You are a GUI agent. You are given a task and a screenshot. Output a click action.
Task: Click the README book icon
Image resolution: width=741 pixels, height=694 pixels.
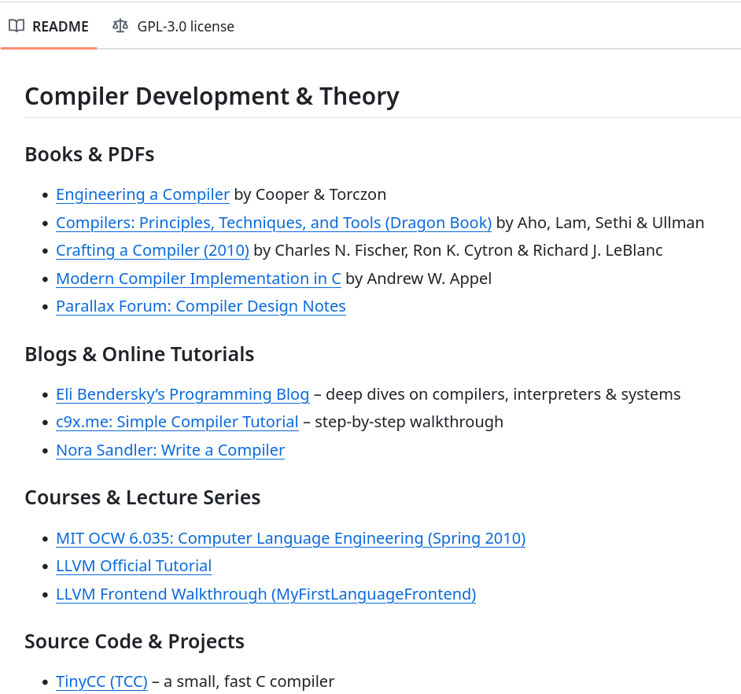click(17, 26)
